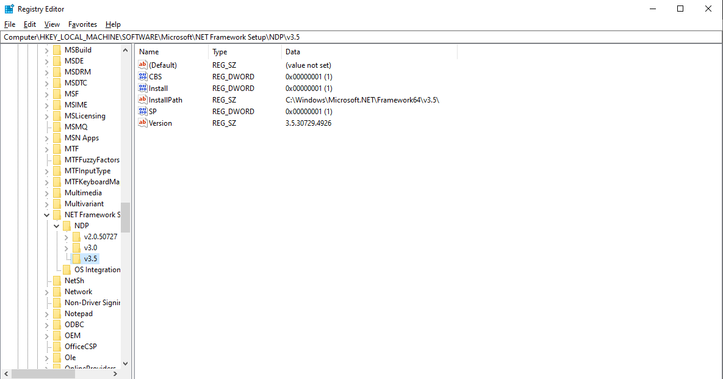Click the SP row data 0x00000001 (1)
723x379 pixels.
[309, 111]
